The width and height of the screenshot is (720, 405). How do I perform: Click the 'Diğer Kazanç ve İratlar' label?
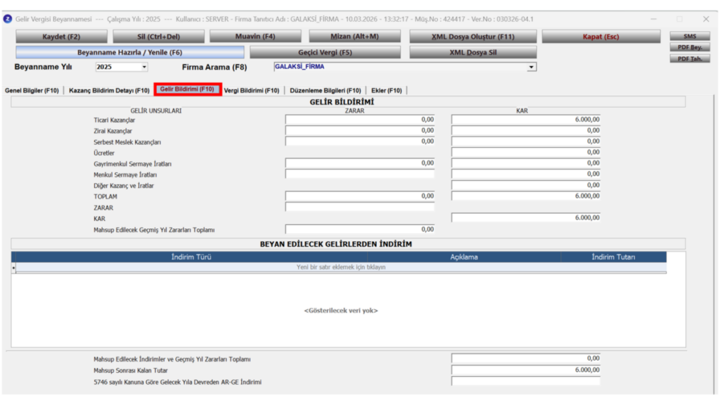tap(124, 186)
